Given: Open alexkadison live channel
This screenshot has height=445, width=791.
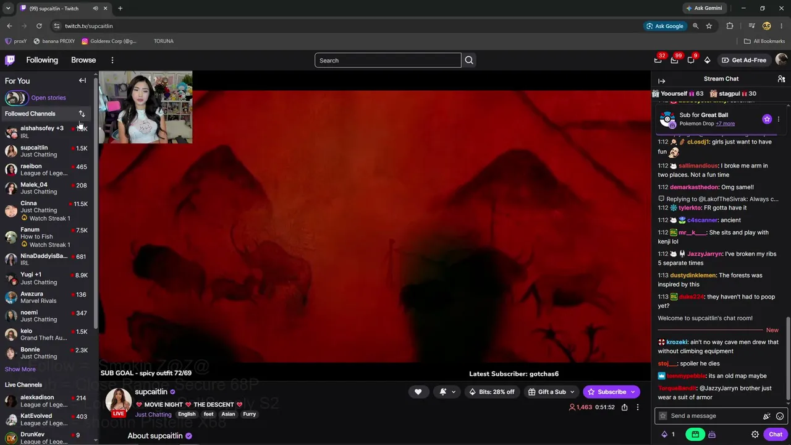Looking at the screenshot, I should click(47, 401).
